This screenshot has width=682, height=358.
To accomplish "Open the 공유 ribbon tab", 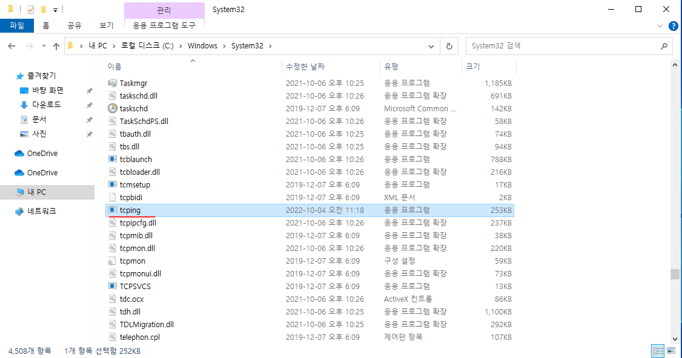I will coord(74,25).
